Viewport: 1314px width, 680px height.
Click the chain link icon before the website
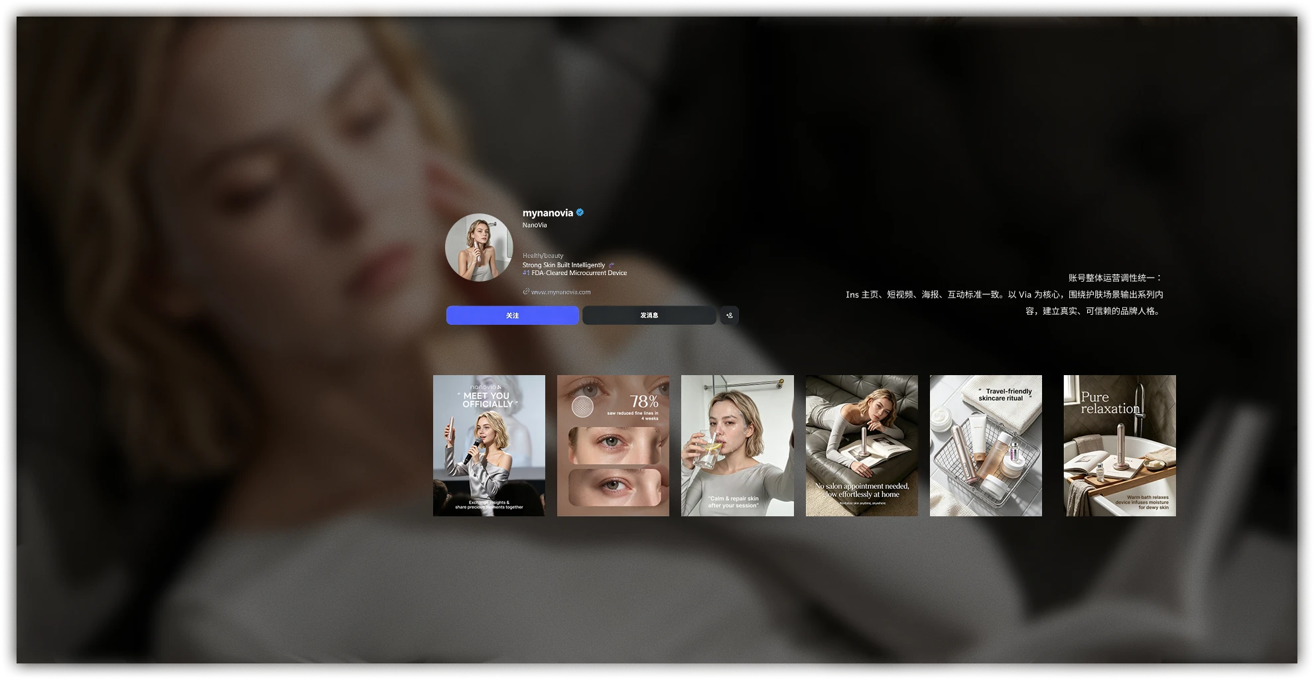coord(526,292)
